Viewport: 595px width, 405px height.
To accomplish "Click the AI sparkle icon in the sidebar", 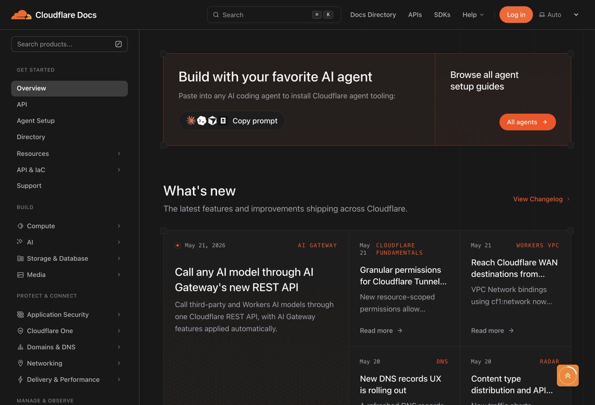I will 20,242.
